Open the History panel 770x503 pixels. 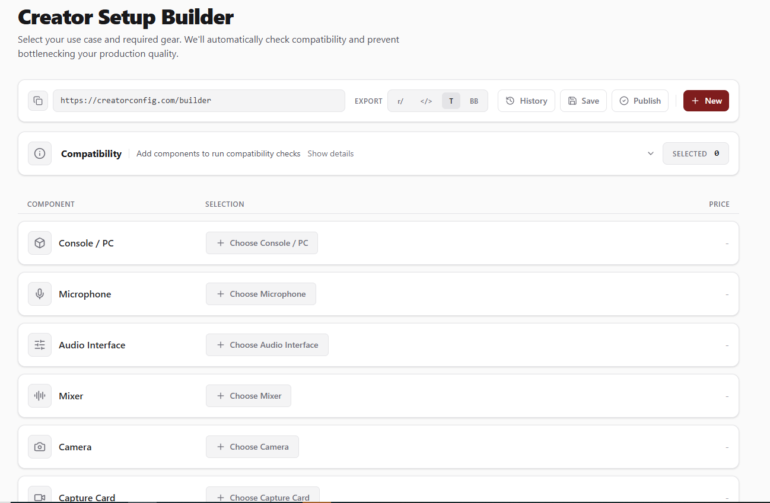[526, 101]
